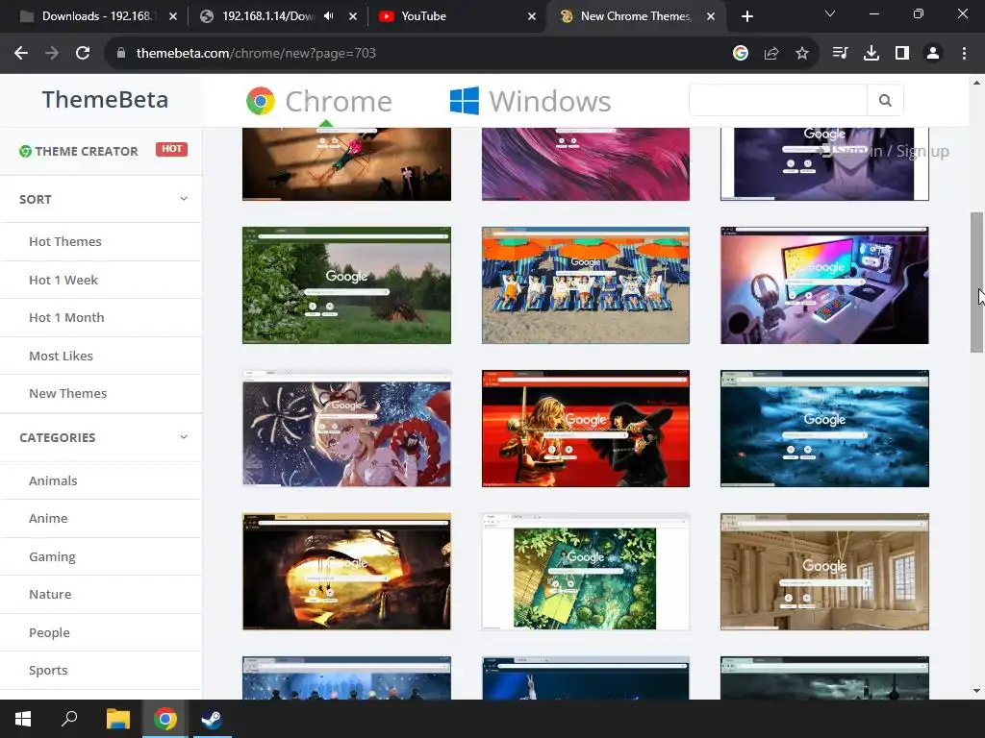
Task: Open THEME CREATOR link
Action: (x=86, y=151)
